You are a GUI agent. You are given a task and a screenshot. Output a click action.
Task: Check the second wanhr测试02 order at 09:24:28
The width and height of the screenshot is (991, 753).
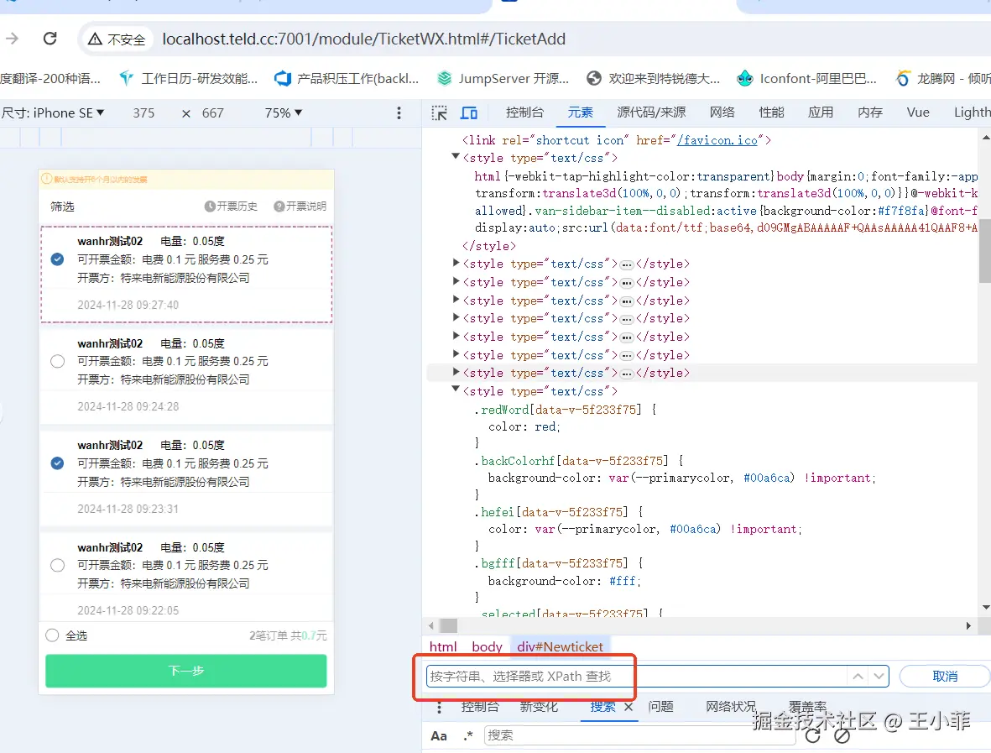point(57,362)
